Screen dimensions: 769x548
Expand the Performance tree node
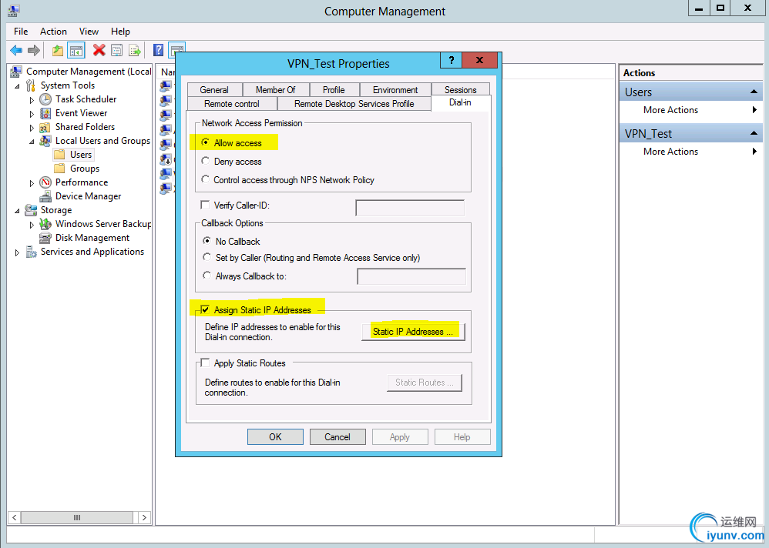point(32,183)
